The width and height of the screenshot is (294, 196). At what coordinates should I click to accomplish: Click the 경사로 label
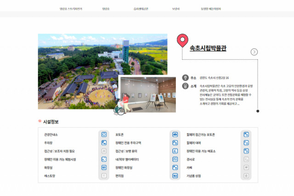pyautogui.click(x=191, y=159)
